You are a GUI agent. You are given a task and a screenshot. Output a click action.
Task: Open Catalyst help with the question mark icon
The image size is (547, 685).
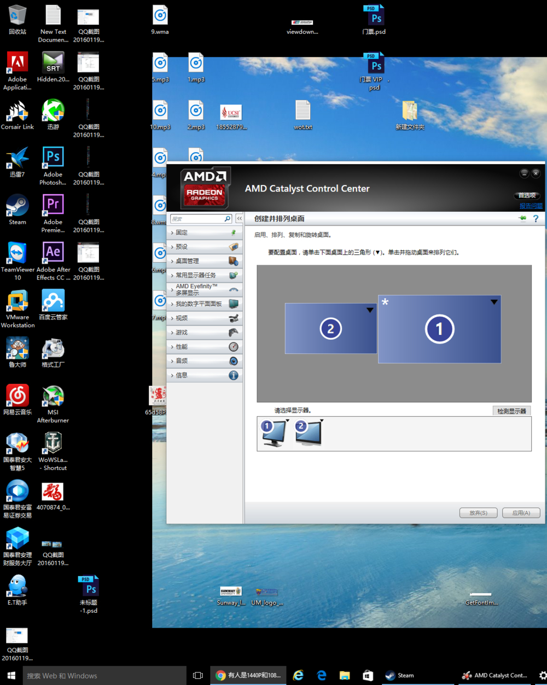pyautogui.click(x=536, y=218)
